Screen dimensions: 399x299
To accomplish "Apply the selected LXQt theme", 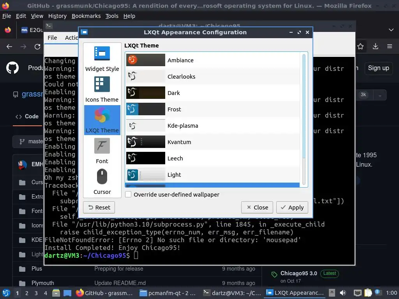I will click(x=292, y=208).
